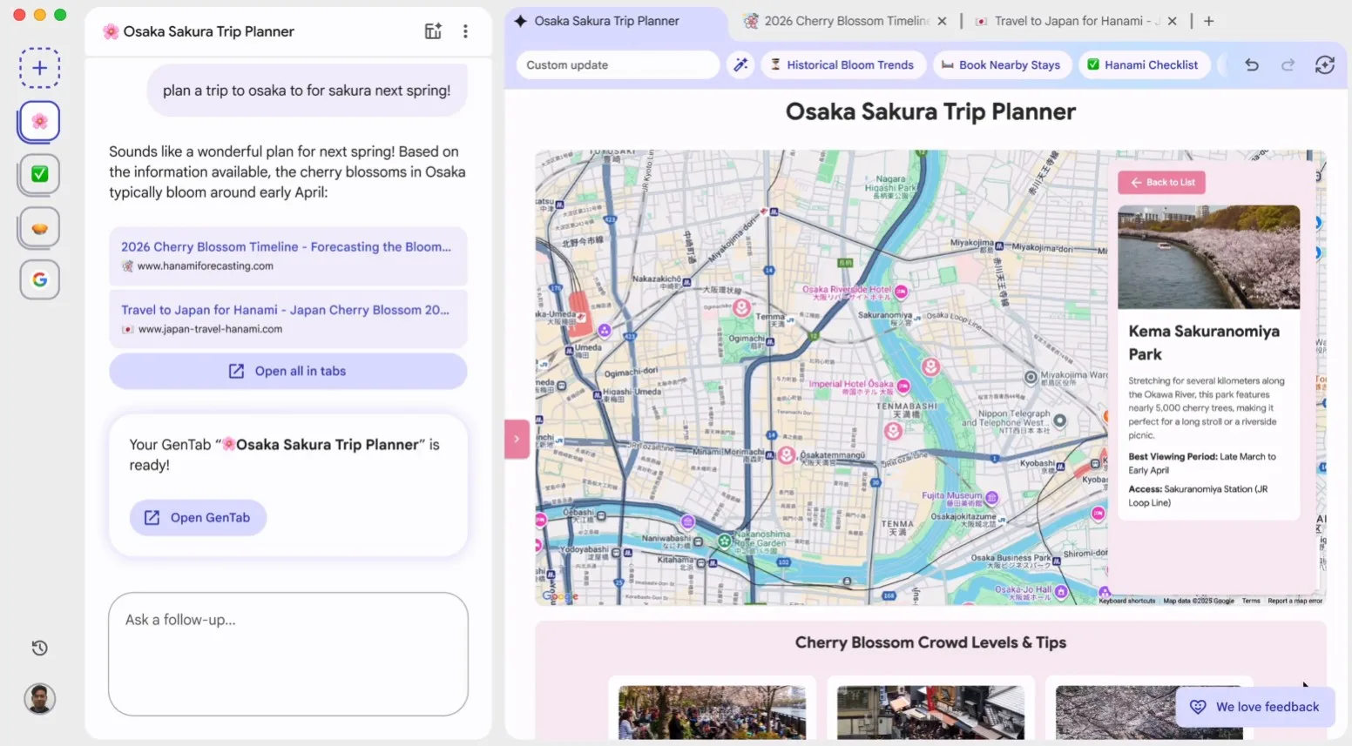Click the GenTab creation icon in the chat header

(x=433, y=30)
